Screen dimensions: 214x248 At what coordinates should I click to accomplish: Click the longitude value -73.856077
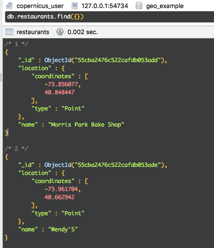coord(61,84)
